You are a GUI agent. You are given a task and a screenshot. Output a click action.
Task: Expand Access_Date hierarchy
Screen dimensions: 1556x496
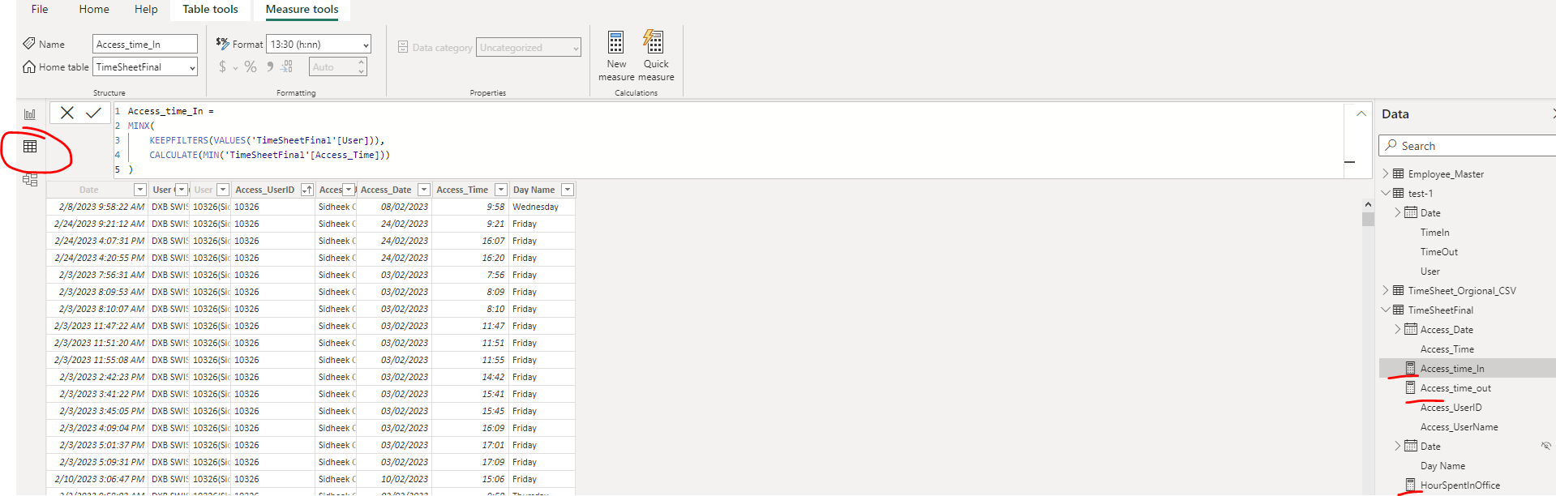pyautogui.click(x=1398, y=330)
